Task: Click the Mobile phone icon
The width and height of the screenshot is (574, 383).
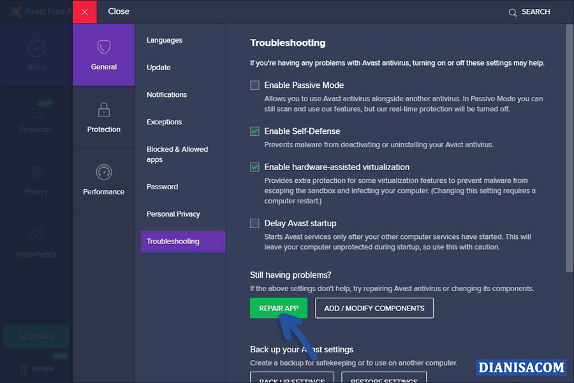Action: click(x=24, y=368)
